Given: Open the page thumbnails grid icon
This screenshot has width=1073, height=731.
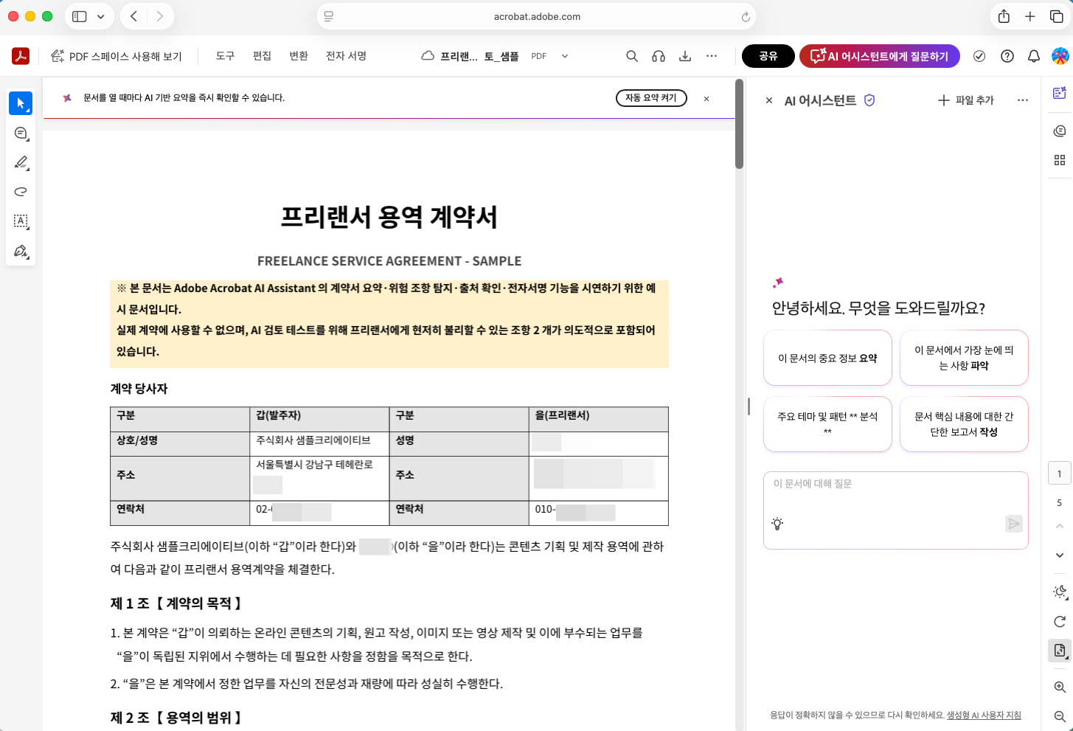Looking at the screenshot, I should pyautogui.click(x=1060, y=160).
